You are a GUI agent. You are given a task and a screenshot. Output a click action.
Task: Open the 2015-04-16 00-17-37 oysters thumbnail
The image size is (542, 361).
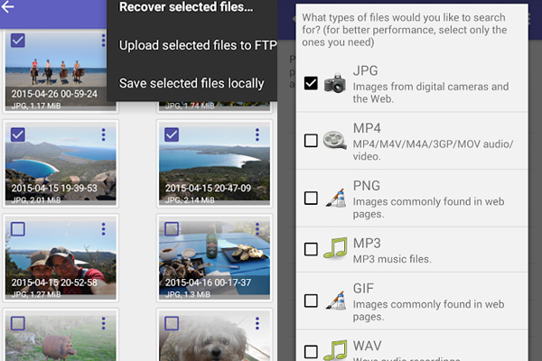pos(214,258)
